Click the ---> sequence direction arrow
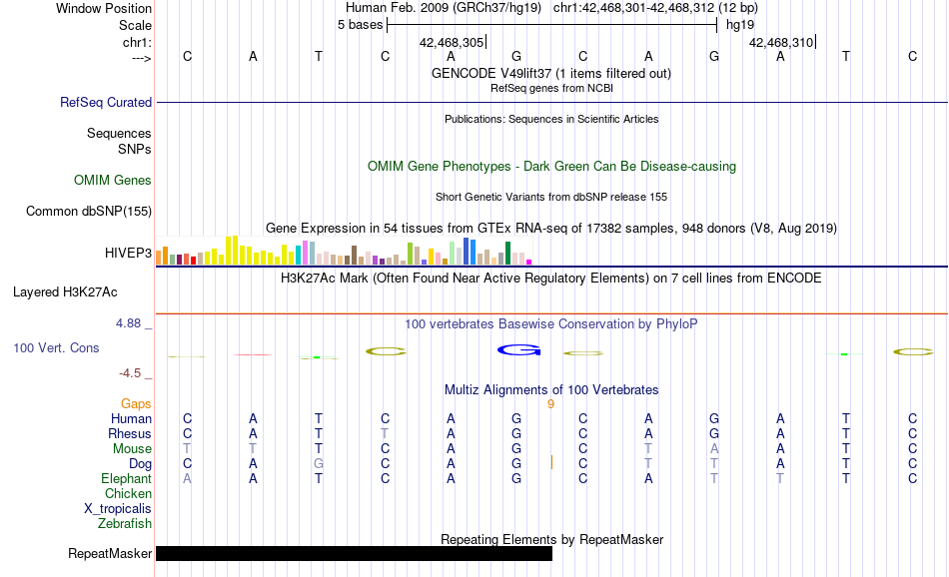The width and height of the screenshot is (949, 577). [x=142, y=58]
